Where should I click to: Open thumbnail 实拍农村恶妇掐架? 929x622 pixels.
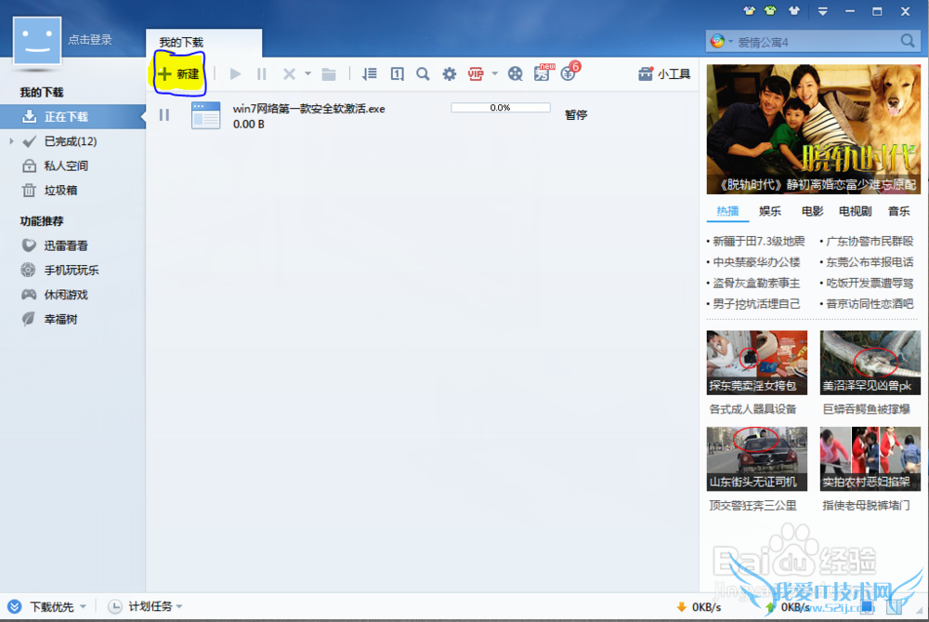coord(870,459)
